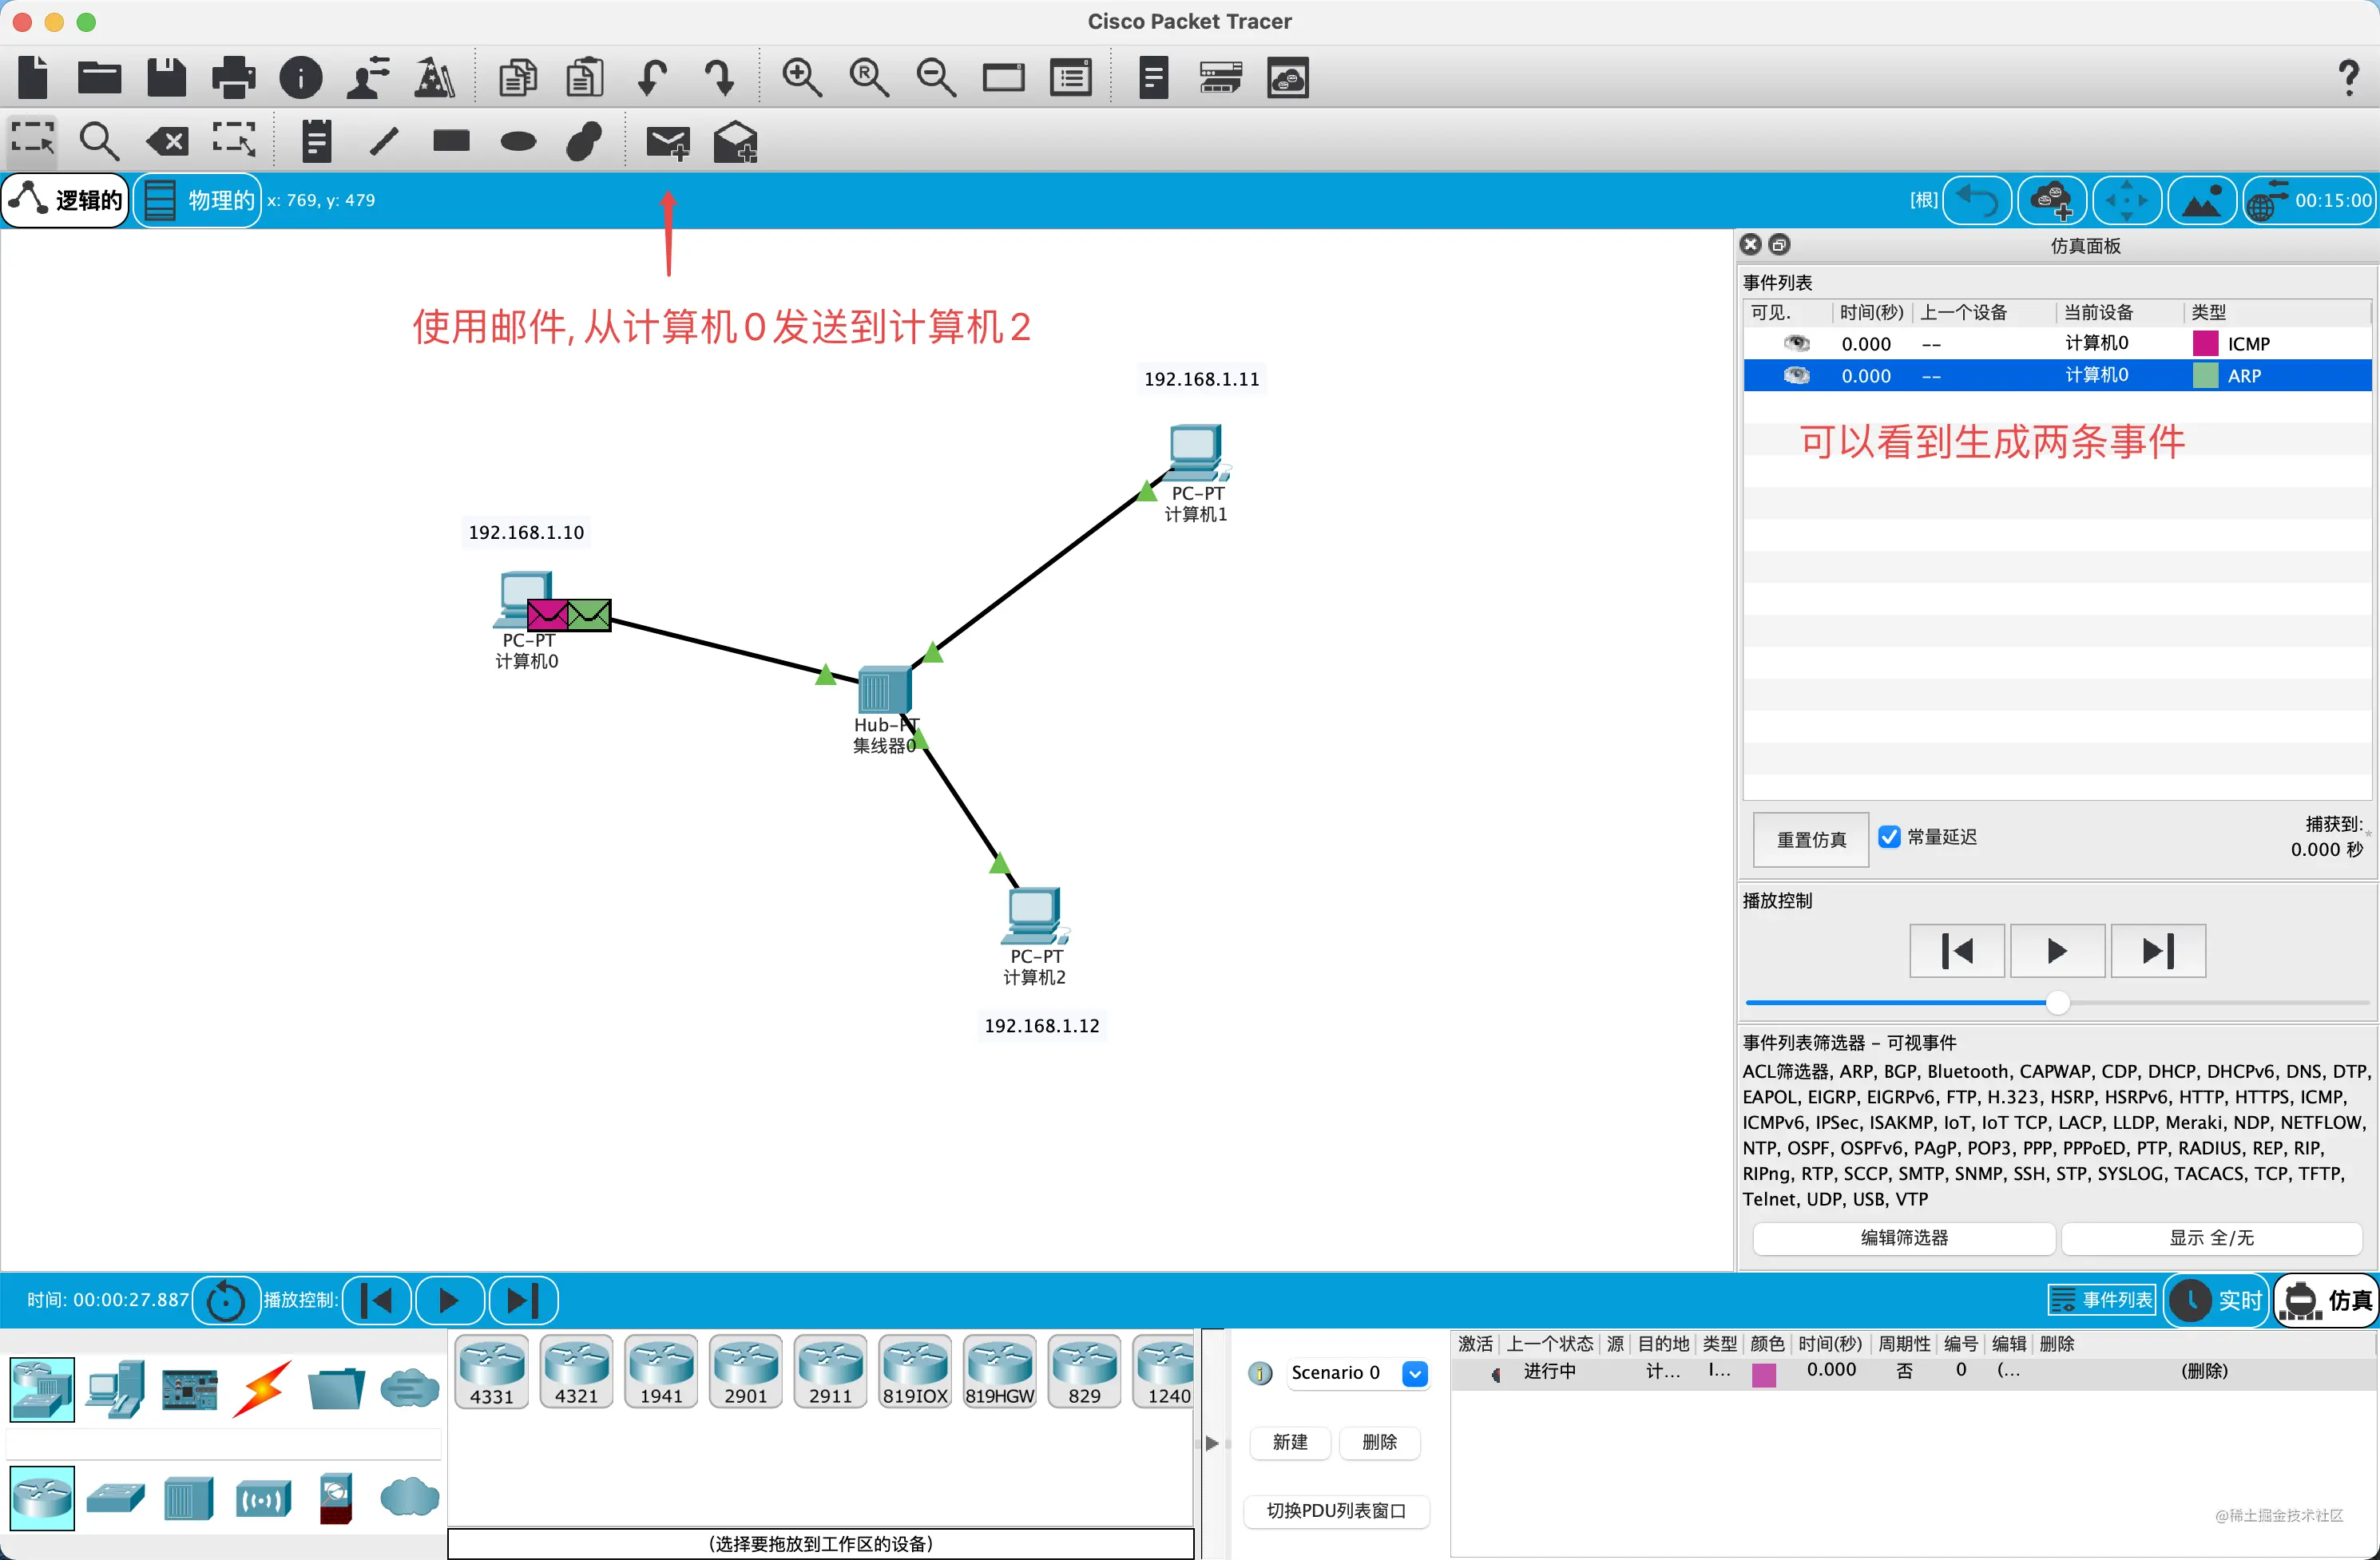Click the Print icon
Screen dimensions: 2380x1560
click(x=233, y=77)
